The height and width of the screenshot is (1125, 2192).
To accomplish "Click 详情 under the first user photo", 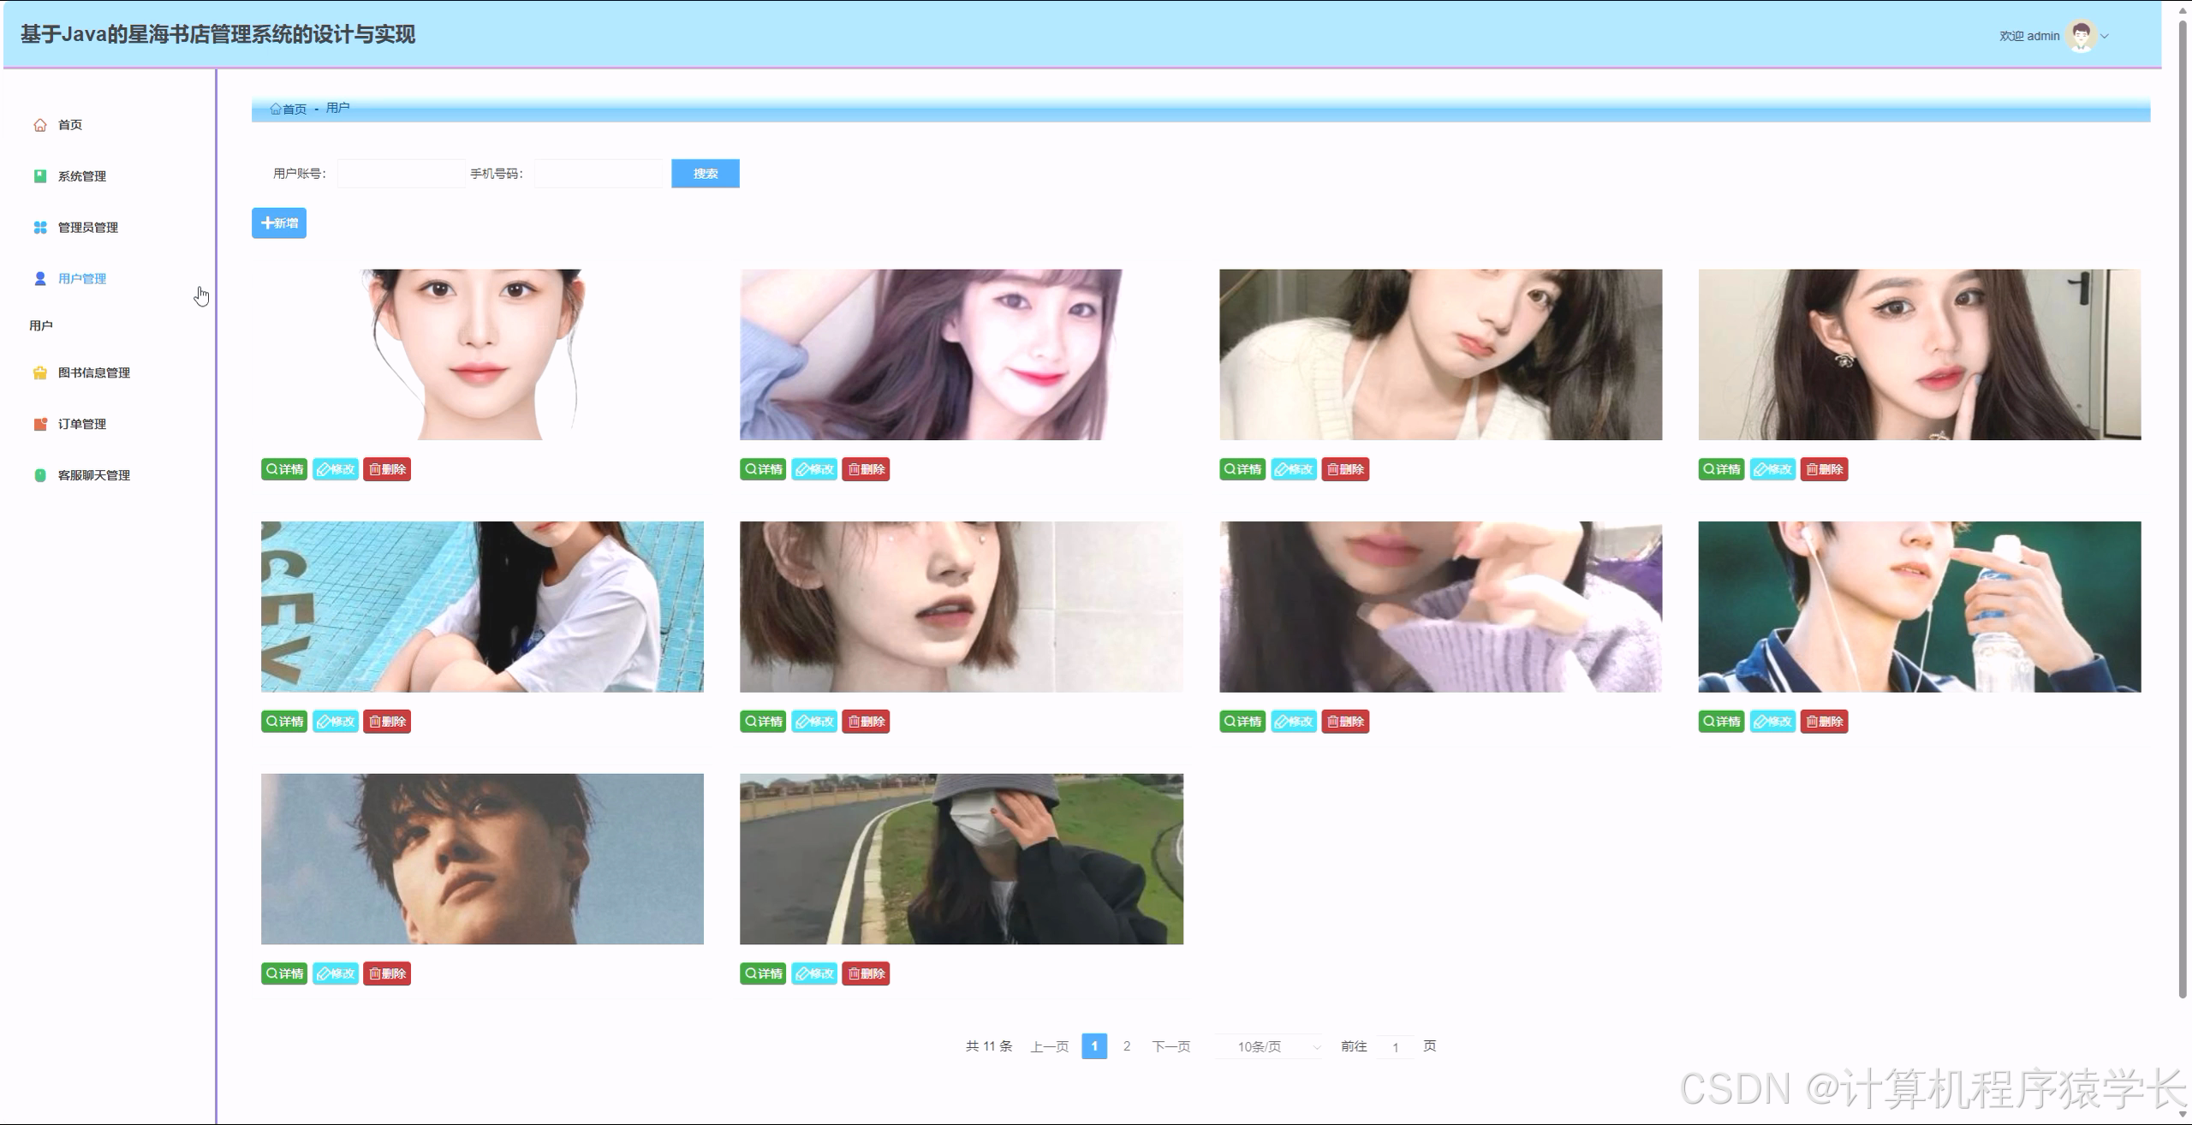I will [284, 469].
